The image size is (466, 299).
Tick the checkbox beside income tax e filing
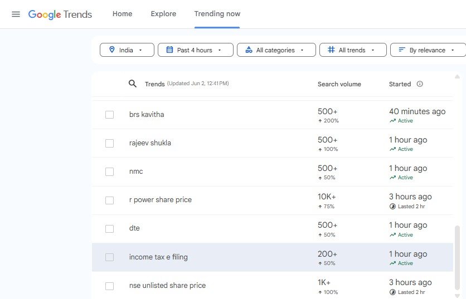tap(109, 257)
